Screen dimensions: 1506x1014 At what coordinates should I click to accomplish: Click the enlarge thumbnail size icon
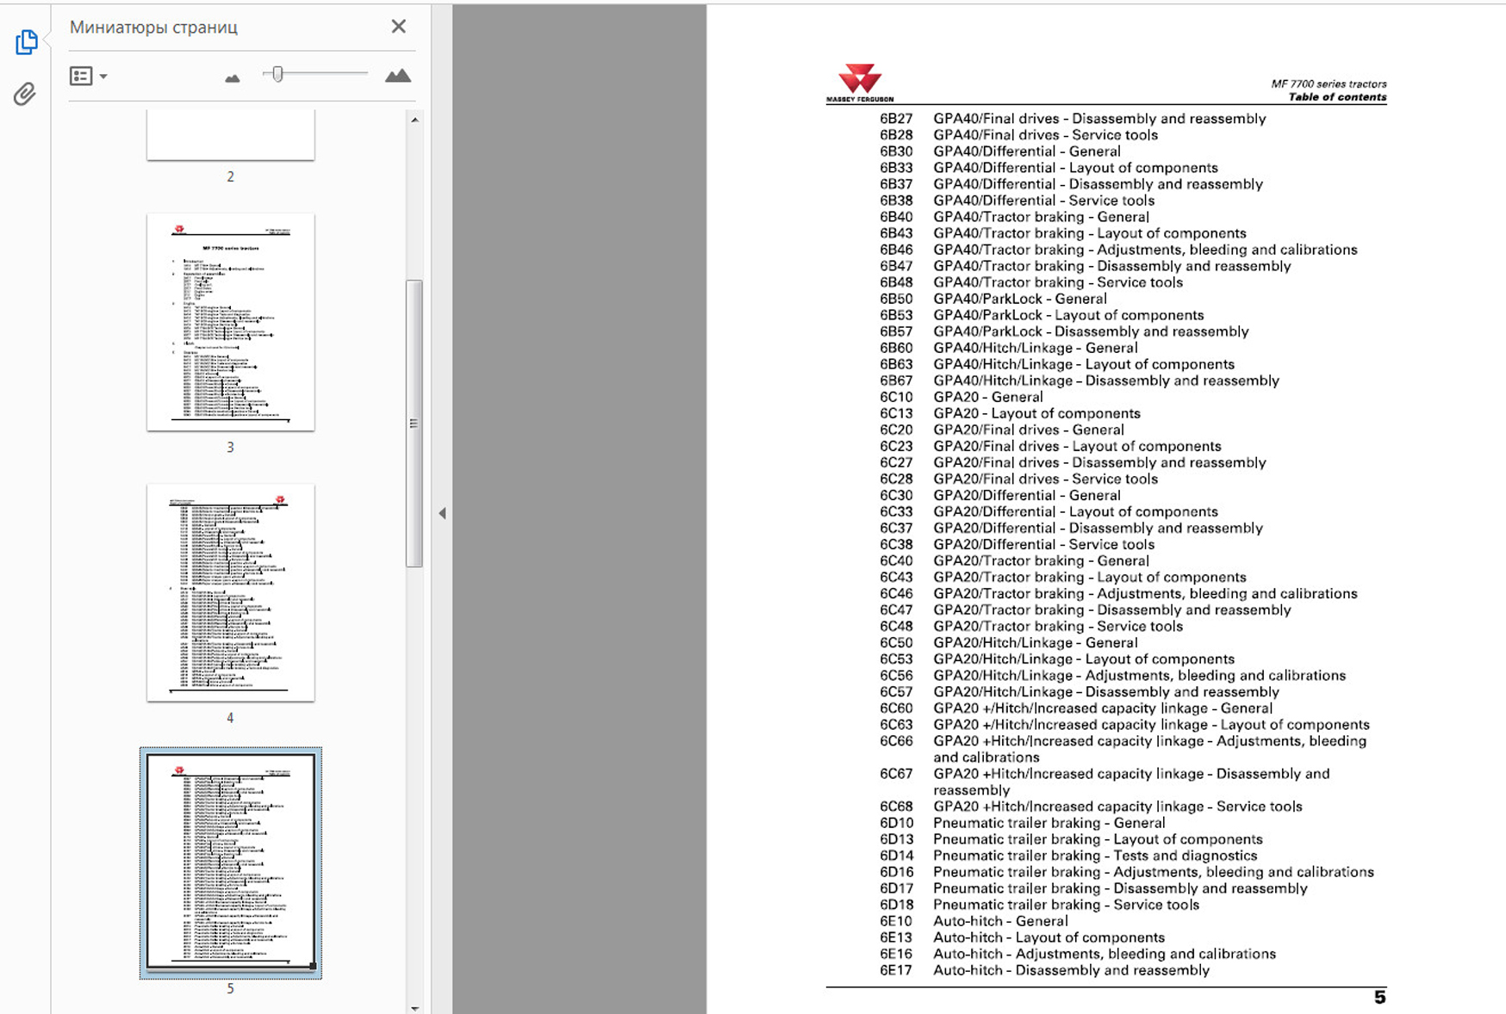point(397,76)
